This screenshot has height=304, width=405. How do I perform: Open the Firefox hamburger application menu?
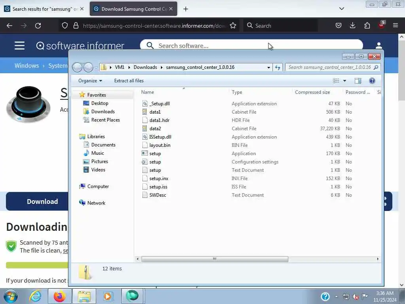[396, 25]
